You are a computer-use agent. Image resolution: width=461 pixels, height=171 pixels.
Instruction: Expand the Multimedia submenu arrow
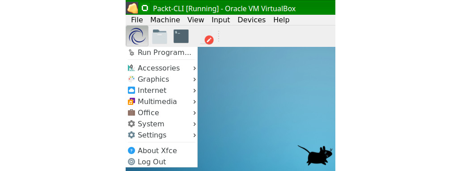pos(195,102)
